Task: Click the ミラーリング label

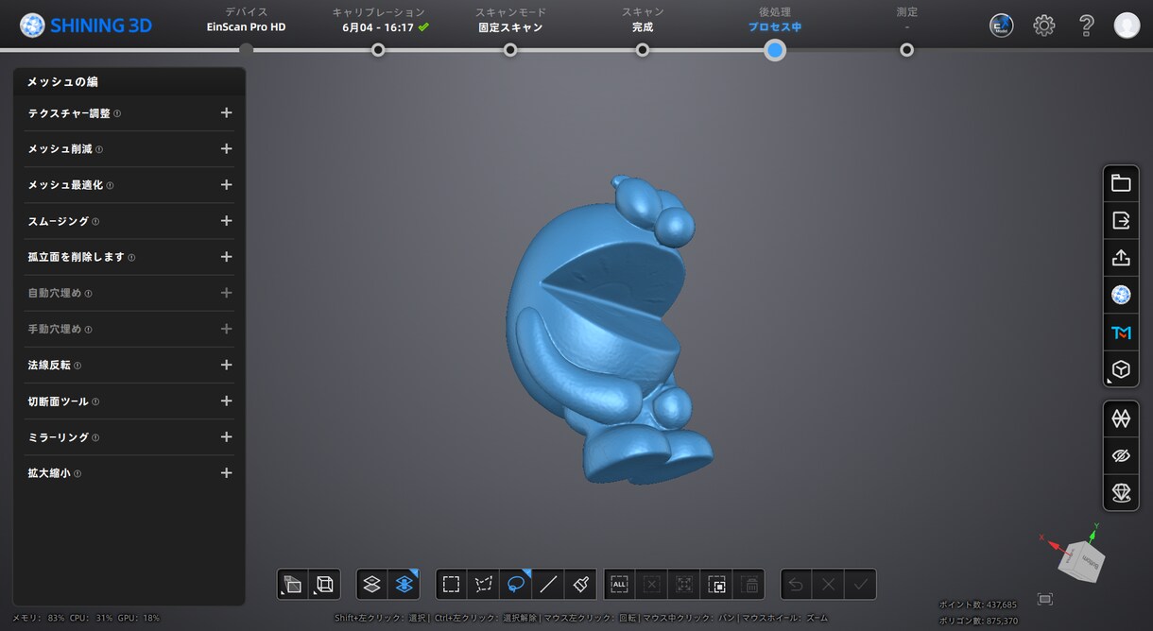Action: 59,437
